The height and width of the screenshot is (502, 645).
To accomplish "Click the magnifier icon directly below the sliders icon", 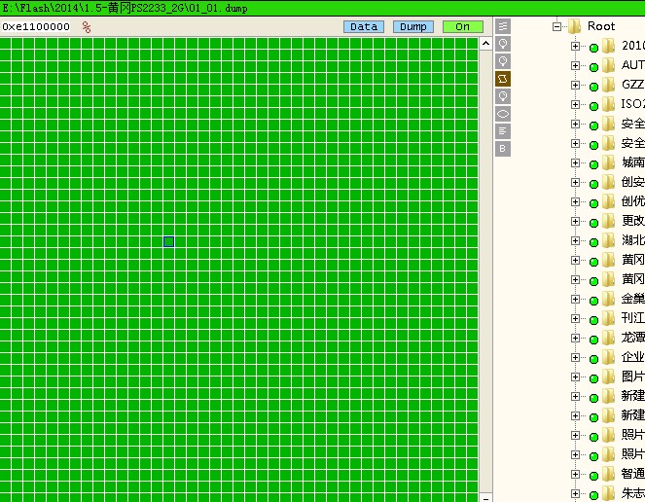I will pos(503,44).
